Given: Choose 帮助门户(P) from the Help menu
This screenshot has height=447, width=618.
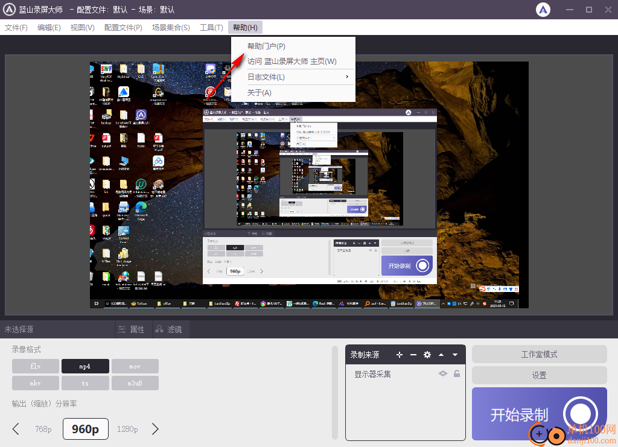Looking at the screenshot, I should (293, 46).
